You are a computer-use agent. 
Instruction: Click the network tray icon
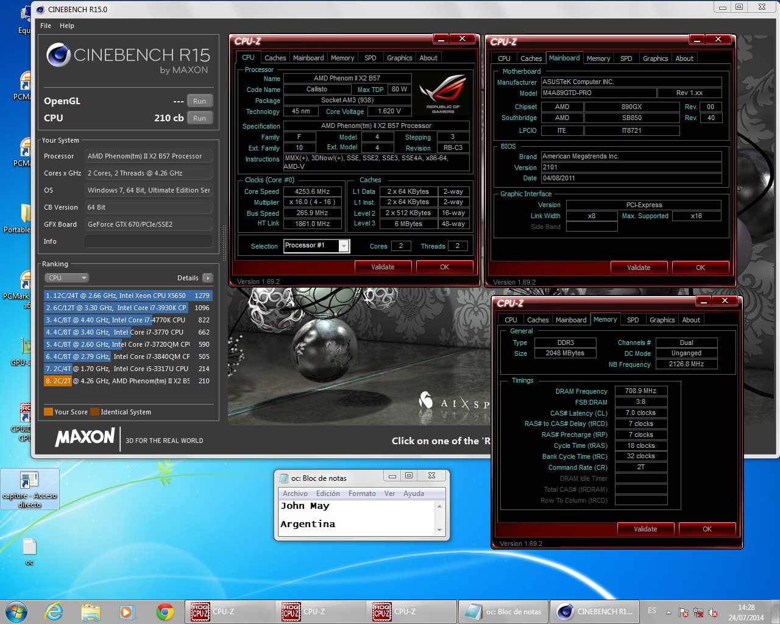pyautogui.click(x=698, y=612)
